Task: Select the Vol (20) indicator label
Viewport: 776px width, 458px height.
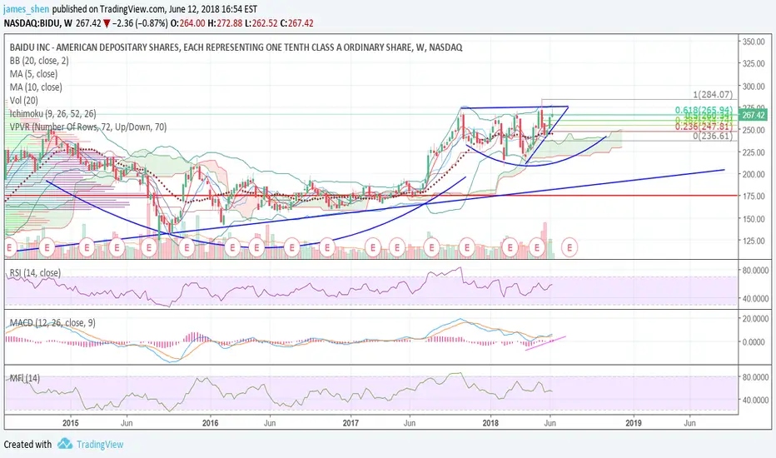Action: coord(24,101)
